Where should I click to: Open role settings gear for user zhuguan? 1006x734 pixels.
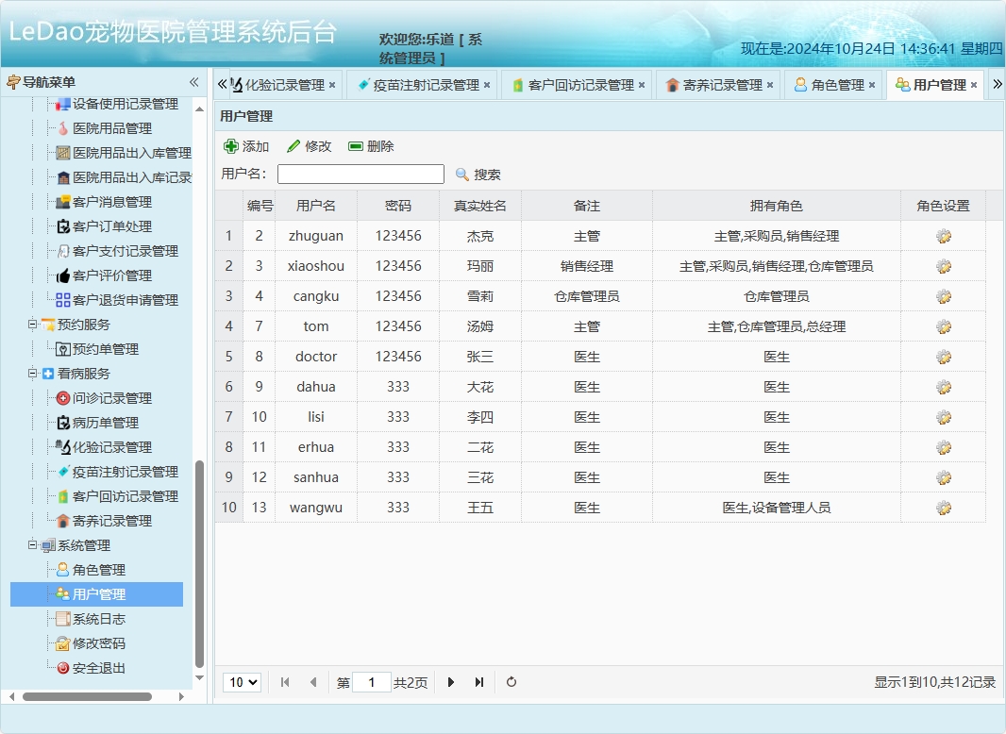944,235
